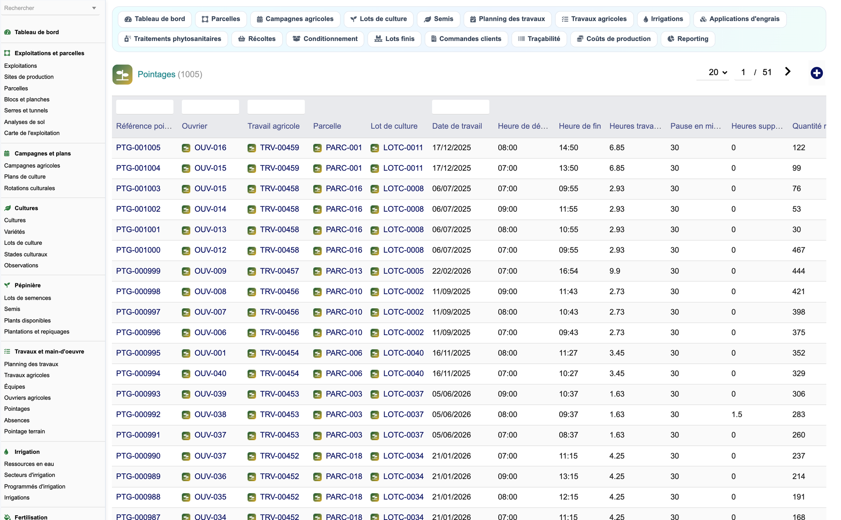Open the Lots finis tab
The height and width of the screenshot is (520, 841).
point(395,39)
